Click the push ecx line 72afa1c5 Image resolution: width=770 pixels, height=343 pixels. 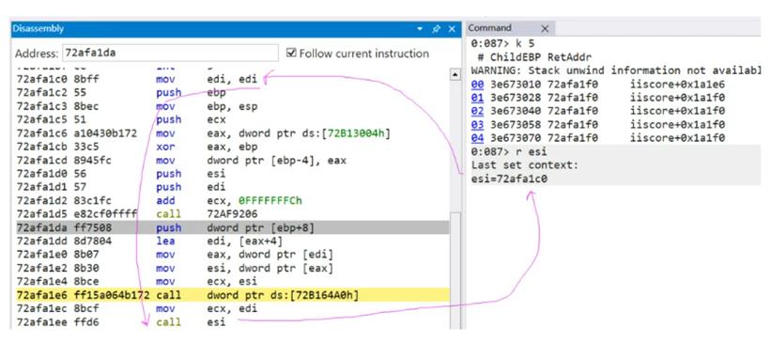click(x=120, y=119)
